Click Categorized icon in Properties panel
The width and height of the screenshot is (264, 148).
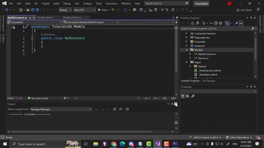(x=183, y=96)
